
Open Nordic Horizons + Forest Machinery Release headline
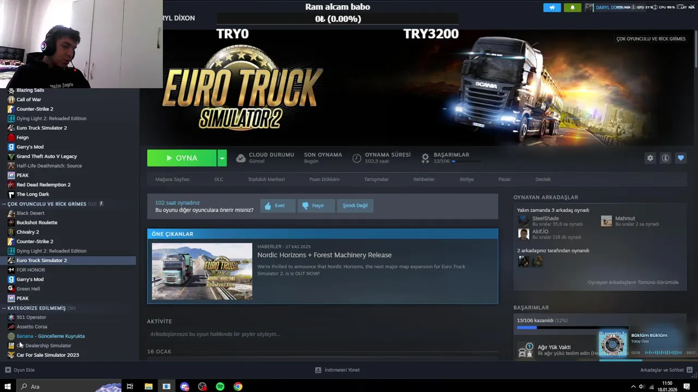324,255
